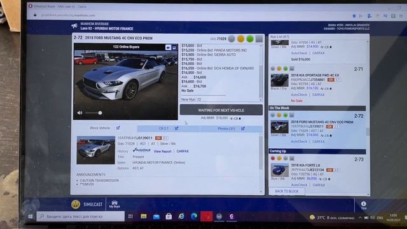Click the 'Sold $16,000' status text
The image size is (407, 229).
[x=301, y=59]
